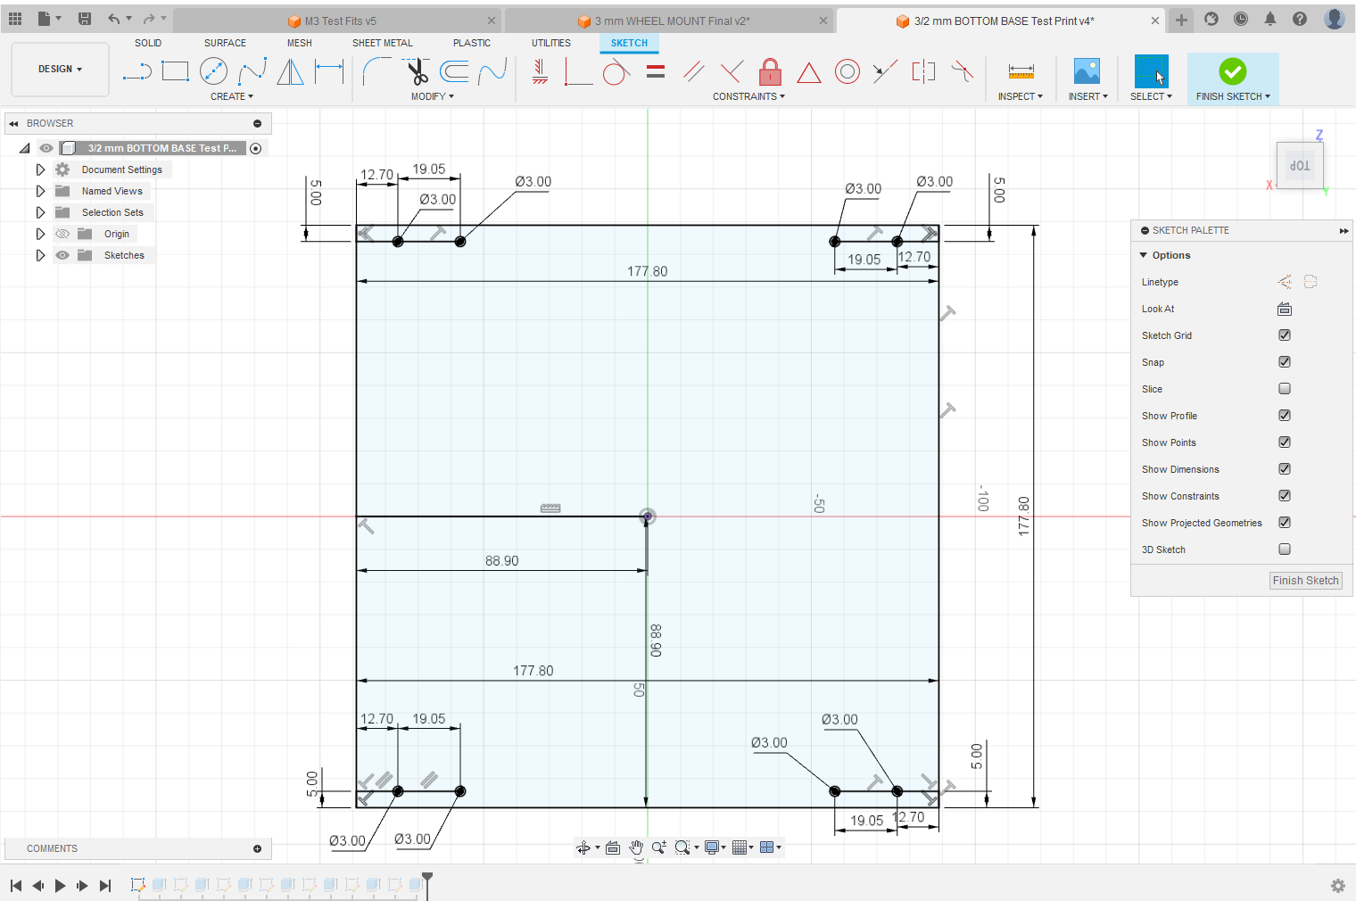Hide the Sketches folder using its eye icon
This screenshot has width=1356, height=901.
(x=62, y=255)
